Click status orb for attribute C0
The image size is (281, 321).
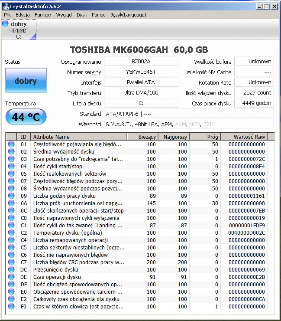pyautogui.click(x=11, y=218)
